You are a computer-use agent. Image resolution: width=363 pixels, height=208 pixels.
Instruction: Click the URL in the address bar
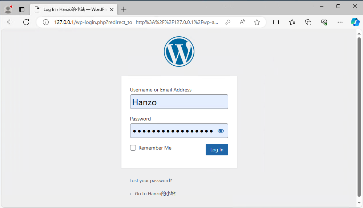click(136, 22)
